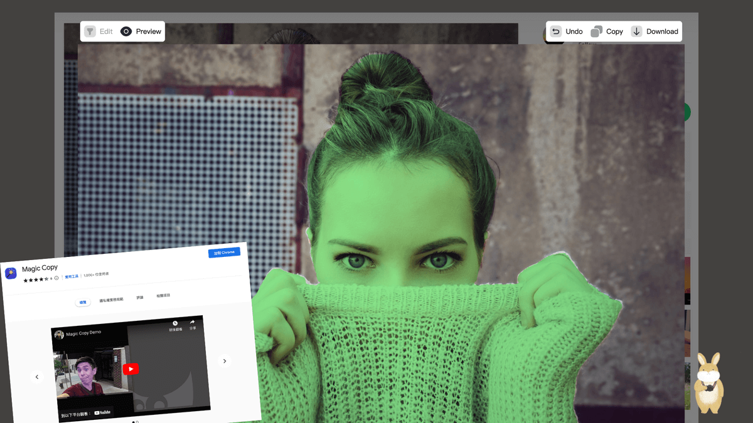
Task: Click the Add to Chrome blue button
Action: tap(224, 253)
